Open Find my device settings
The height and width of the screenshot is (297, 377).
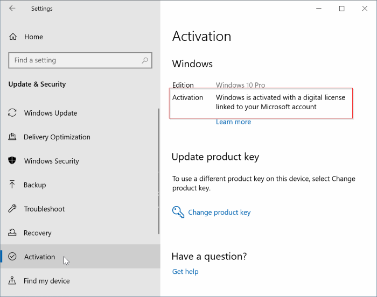pyautogui.click(x=80, y=281)
